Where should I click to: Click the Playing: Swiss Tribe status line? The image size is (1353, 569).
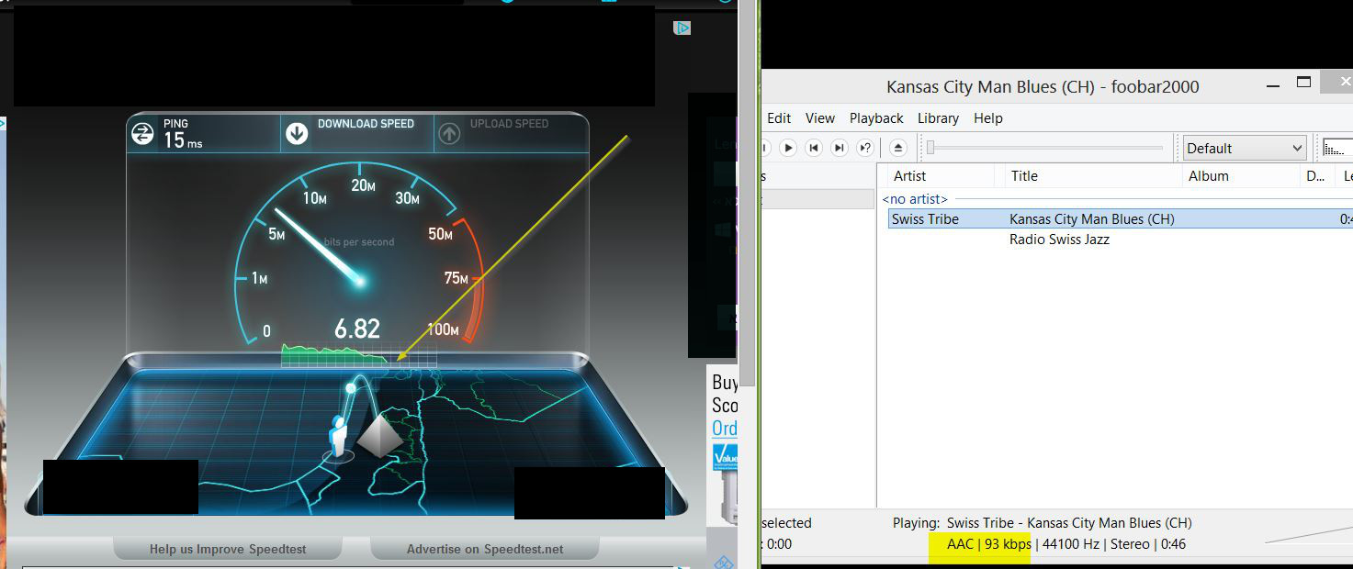[1043, 523]
